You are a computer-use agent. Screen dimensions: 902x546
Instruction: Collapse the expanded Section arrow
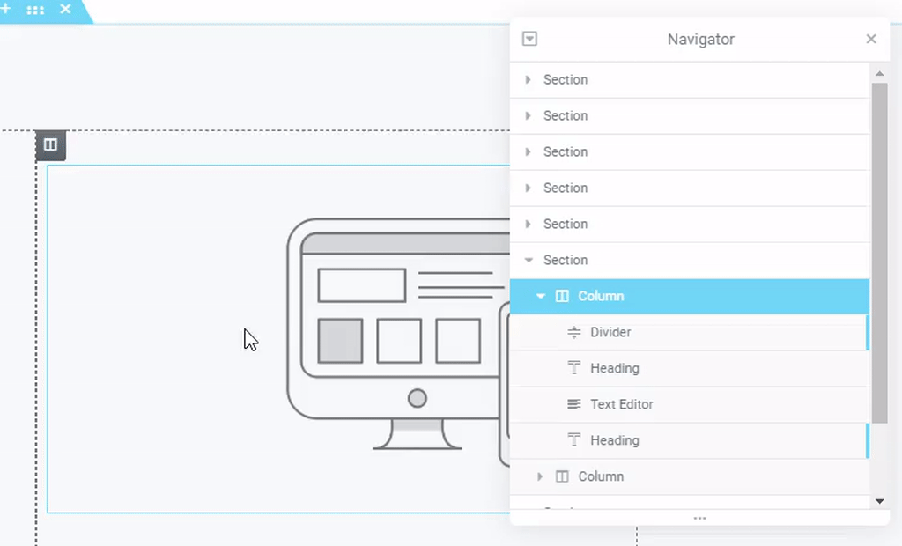coord(528,261)
